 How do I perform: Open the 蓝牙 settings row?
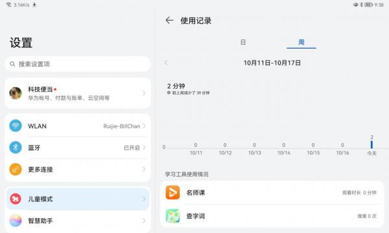78,148
